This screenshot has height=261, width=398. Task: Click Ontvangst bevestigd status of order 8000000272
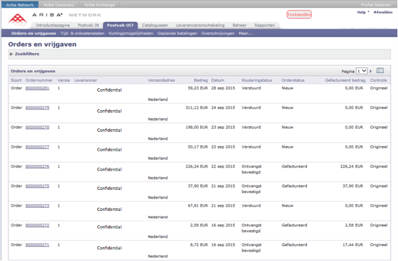[x=251, y=228]
